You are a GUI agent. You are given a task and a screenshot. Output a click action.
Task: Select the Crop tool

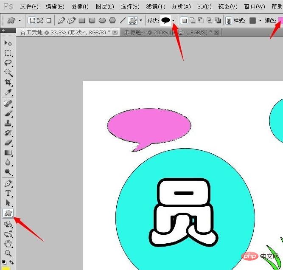coord(8,82)
